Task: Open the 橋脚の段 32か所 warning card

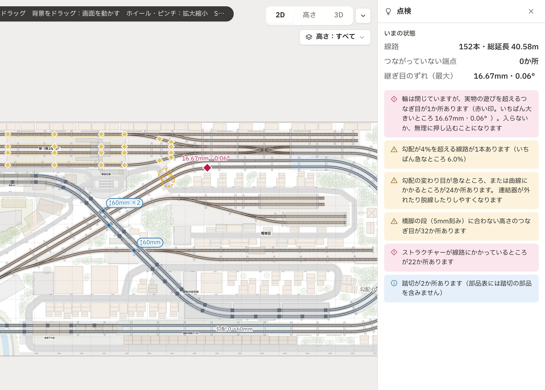Action: (461, 226)
